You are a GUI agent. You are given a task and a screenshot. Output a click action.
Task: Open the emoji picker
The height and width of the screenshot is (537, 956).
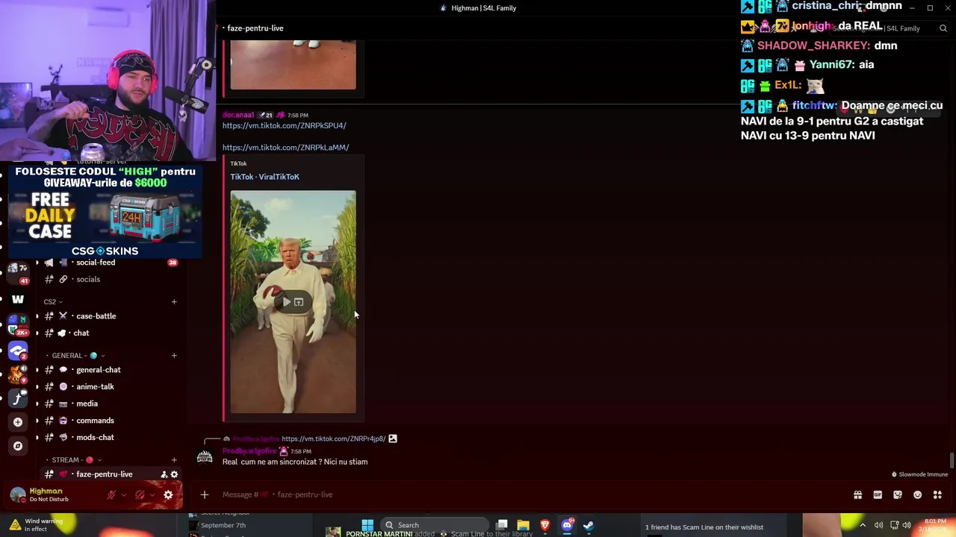pyautogui.click(x=918, y=494)
